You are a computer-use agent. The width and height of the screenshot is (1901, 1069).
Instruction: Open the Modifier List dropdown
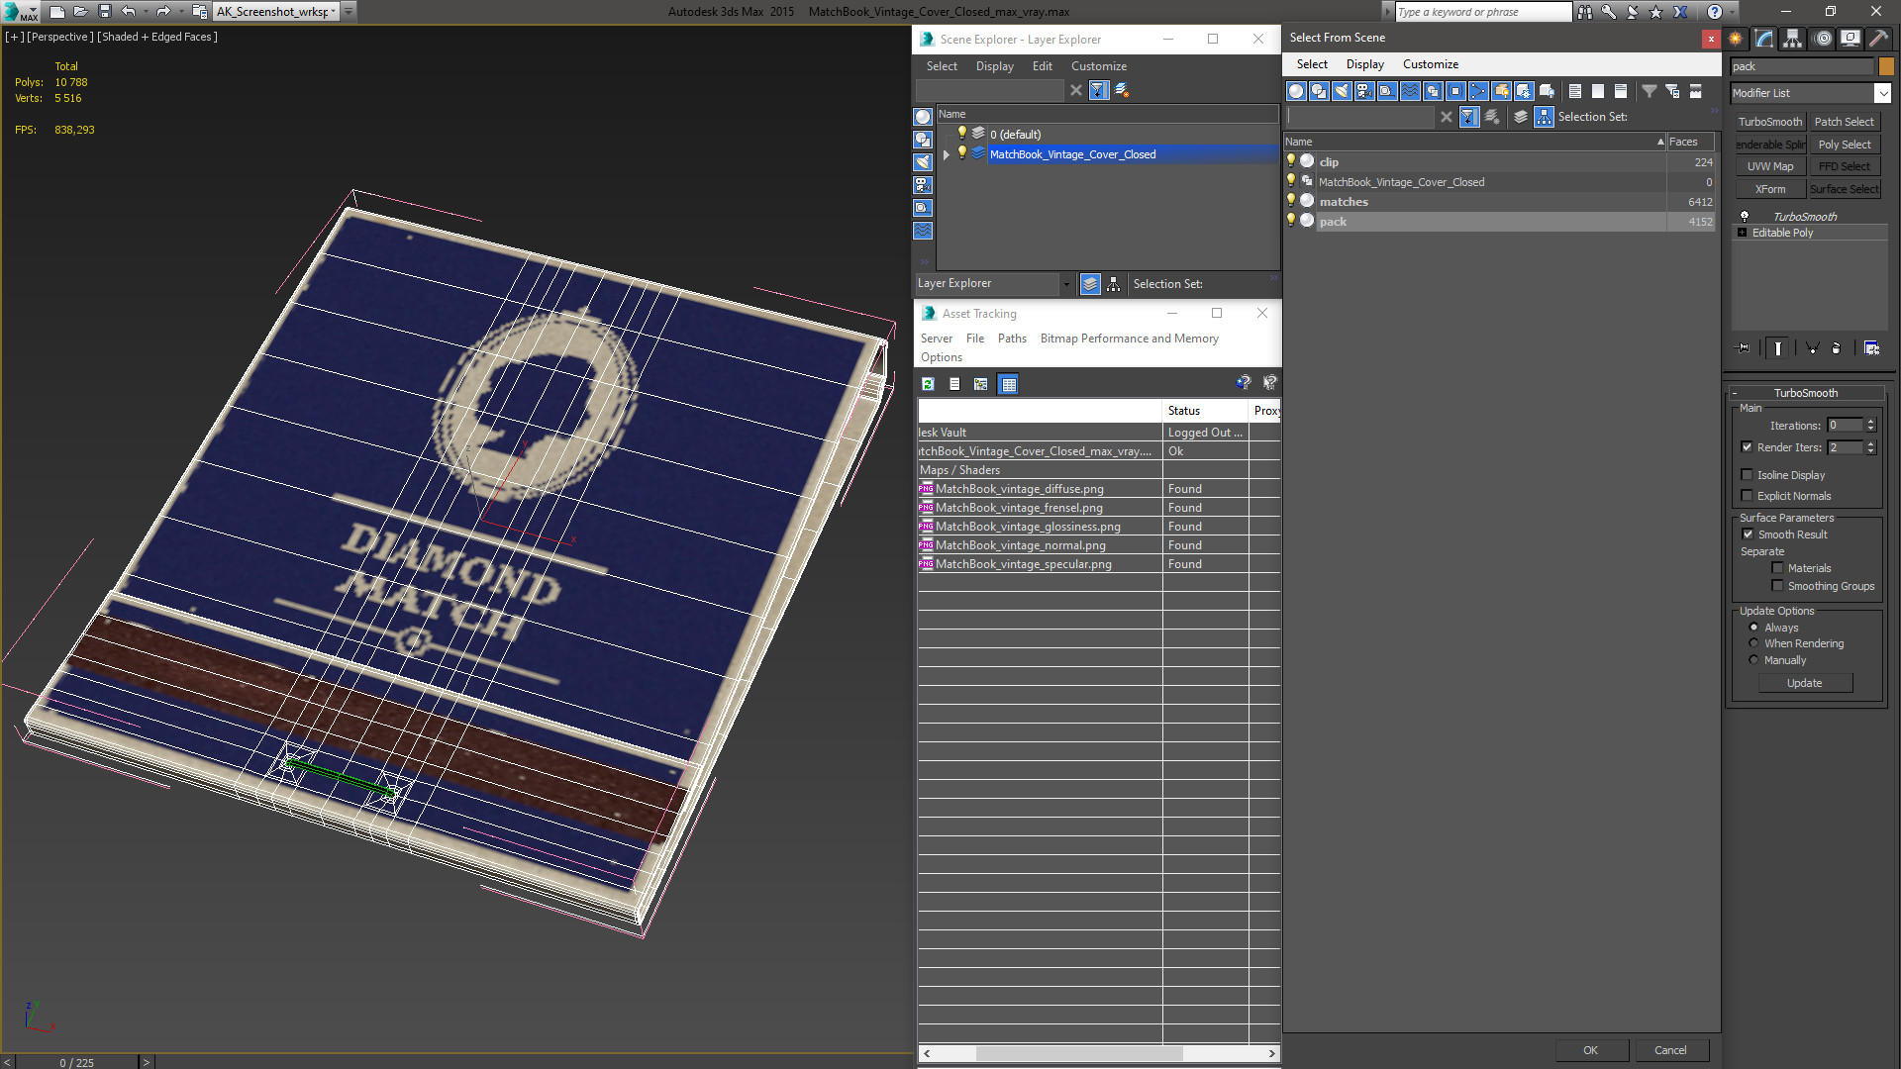(x=1882, y=93)
